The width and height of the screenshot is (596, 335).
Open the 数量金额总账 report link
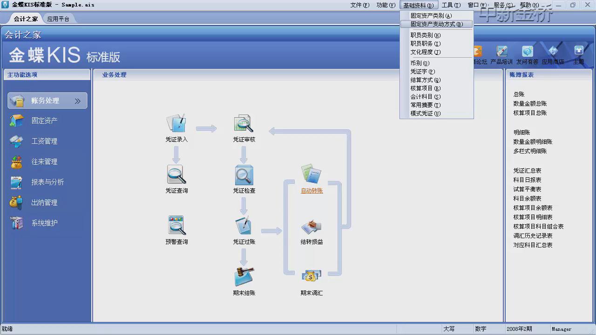click(530, 104)
